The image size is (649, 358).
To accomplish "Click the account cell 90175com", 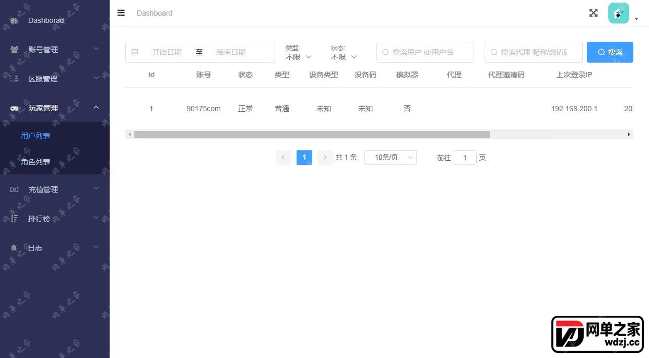I will (x=204, y=109).
